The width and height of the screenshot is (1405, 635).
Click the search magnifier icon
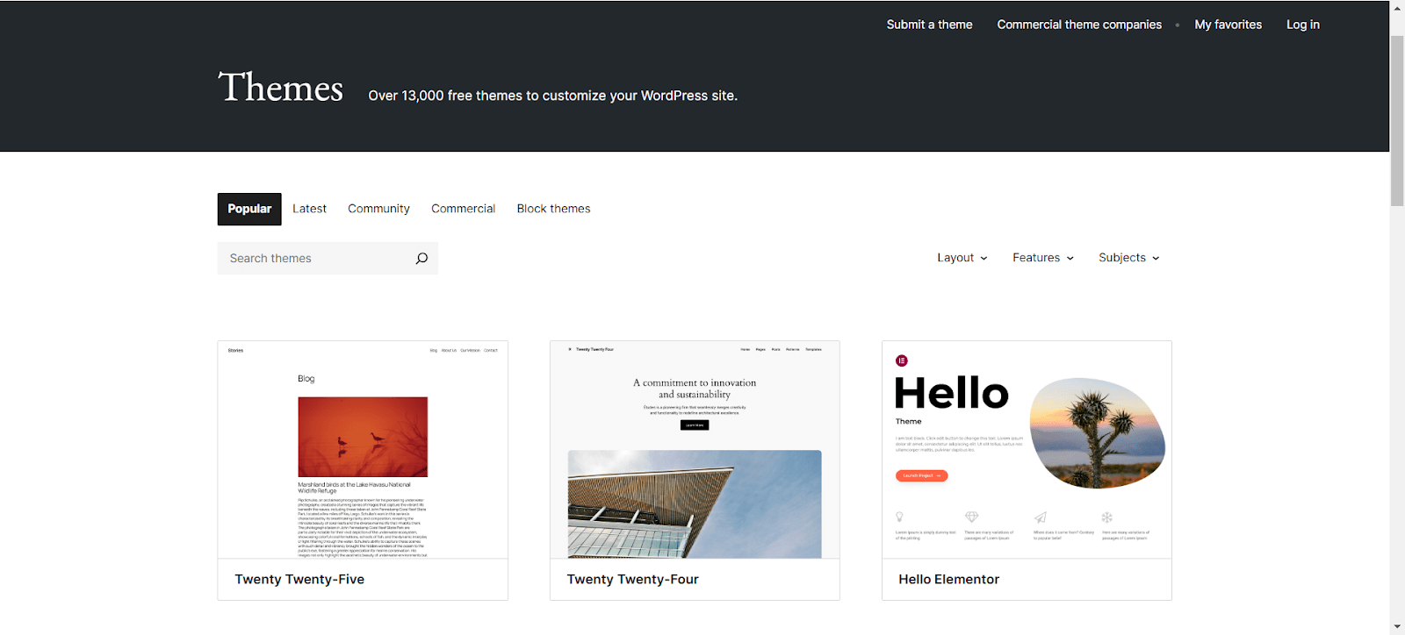[421, 259]
